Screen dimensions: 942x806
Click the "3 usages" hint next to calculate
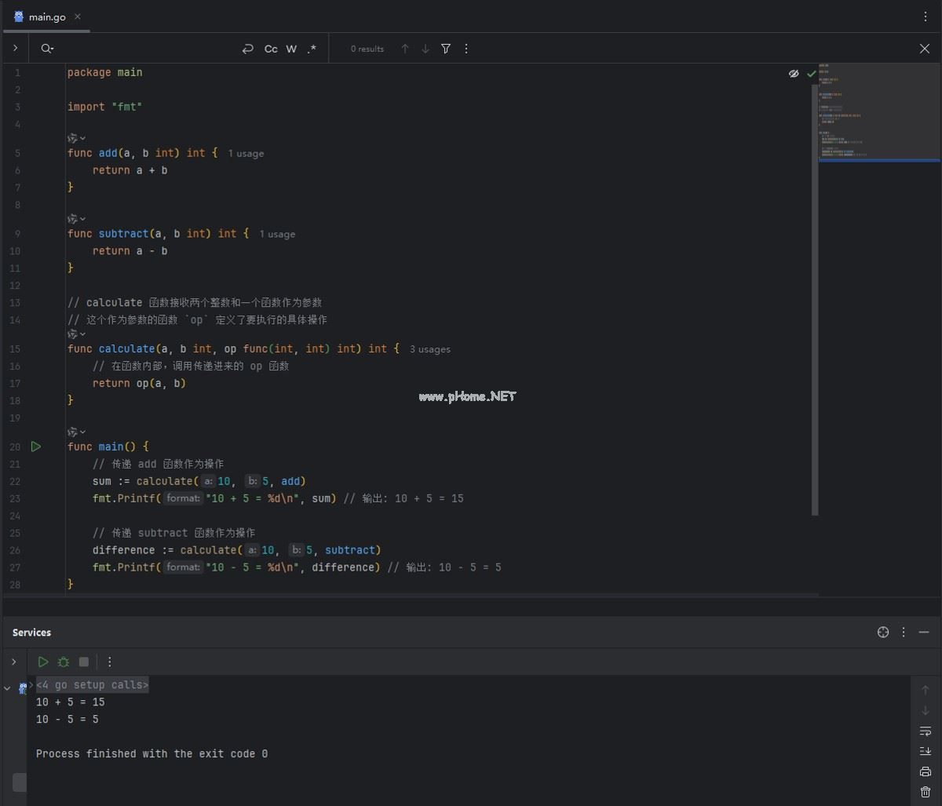[430, 349]
